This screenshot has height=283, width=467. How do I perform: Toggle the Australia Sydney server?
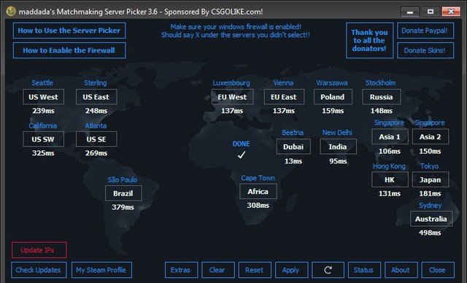tap(431, 219)
